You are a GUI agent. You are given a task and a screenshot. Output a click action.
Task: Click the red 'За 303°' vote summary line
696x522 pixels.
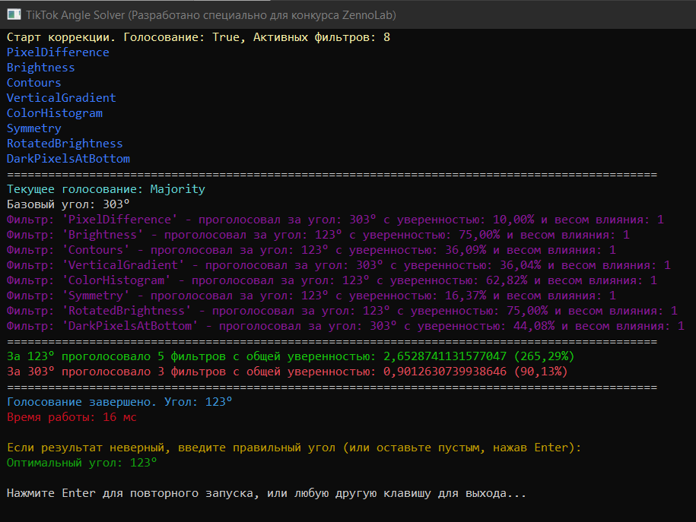[x=287, y=372]
